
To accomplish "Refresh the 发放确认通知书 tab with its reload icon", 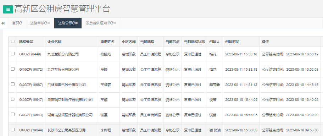I will (x=112, y=23).
